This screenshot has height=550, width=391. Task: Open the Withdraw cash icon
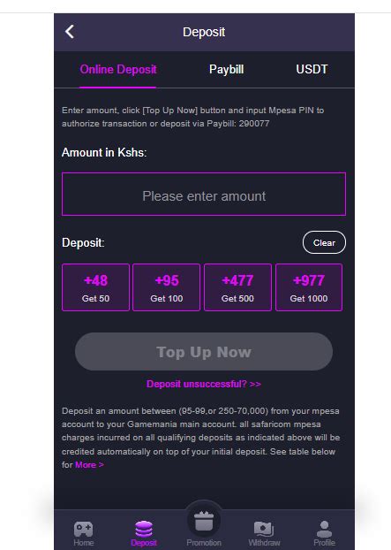click(x=264, y=529)
